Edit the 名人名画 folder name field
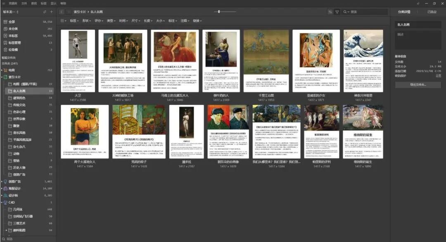 pyautogui.click(x=418, y=25)
